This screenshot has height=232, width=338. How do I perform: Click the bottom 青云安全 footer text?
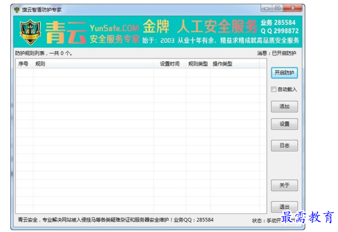[116, 220]
